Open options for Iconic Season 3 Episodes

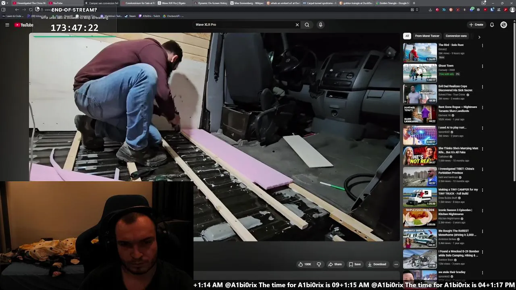click(x=482, y=211)
